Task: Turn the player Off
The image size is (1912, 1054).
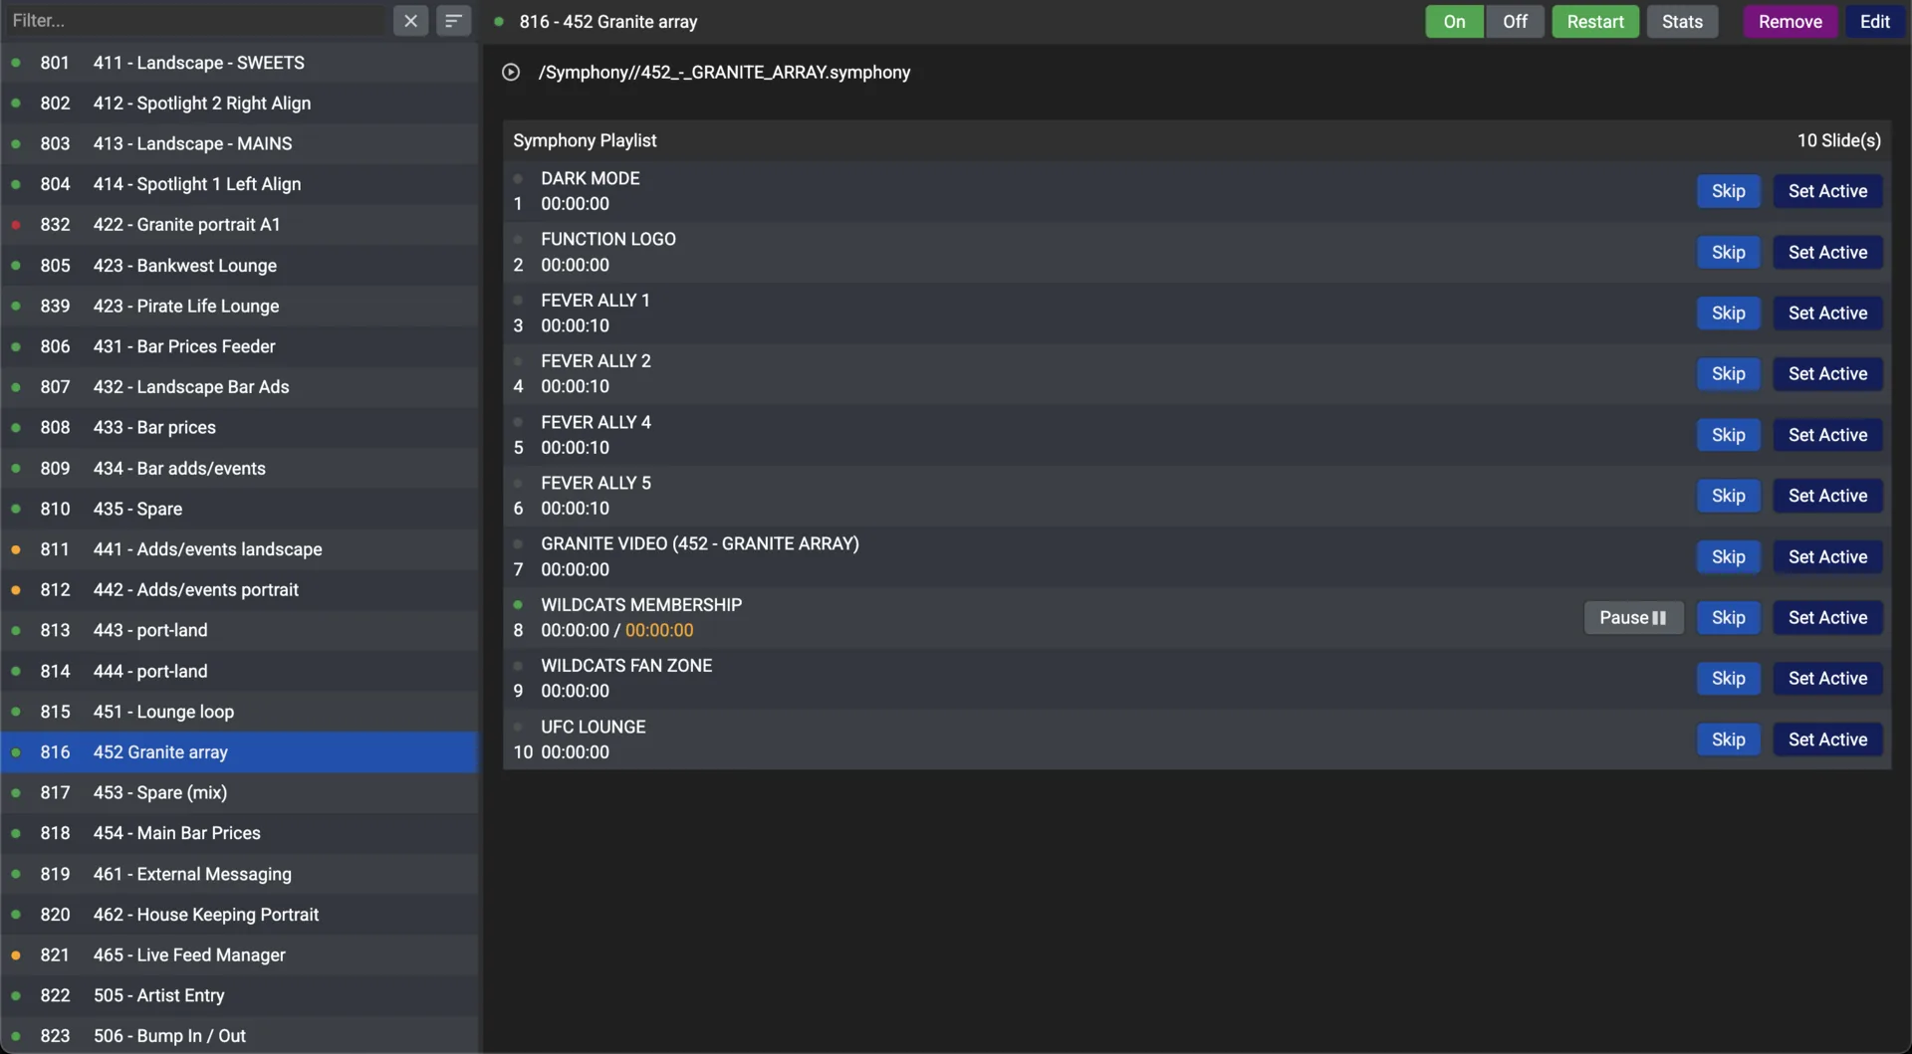Action: [1515, 21]
